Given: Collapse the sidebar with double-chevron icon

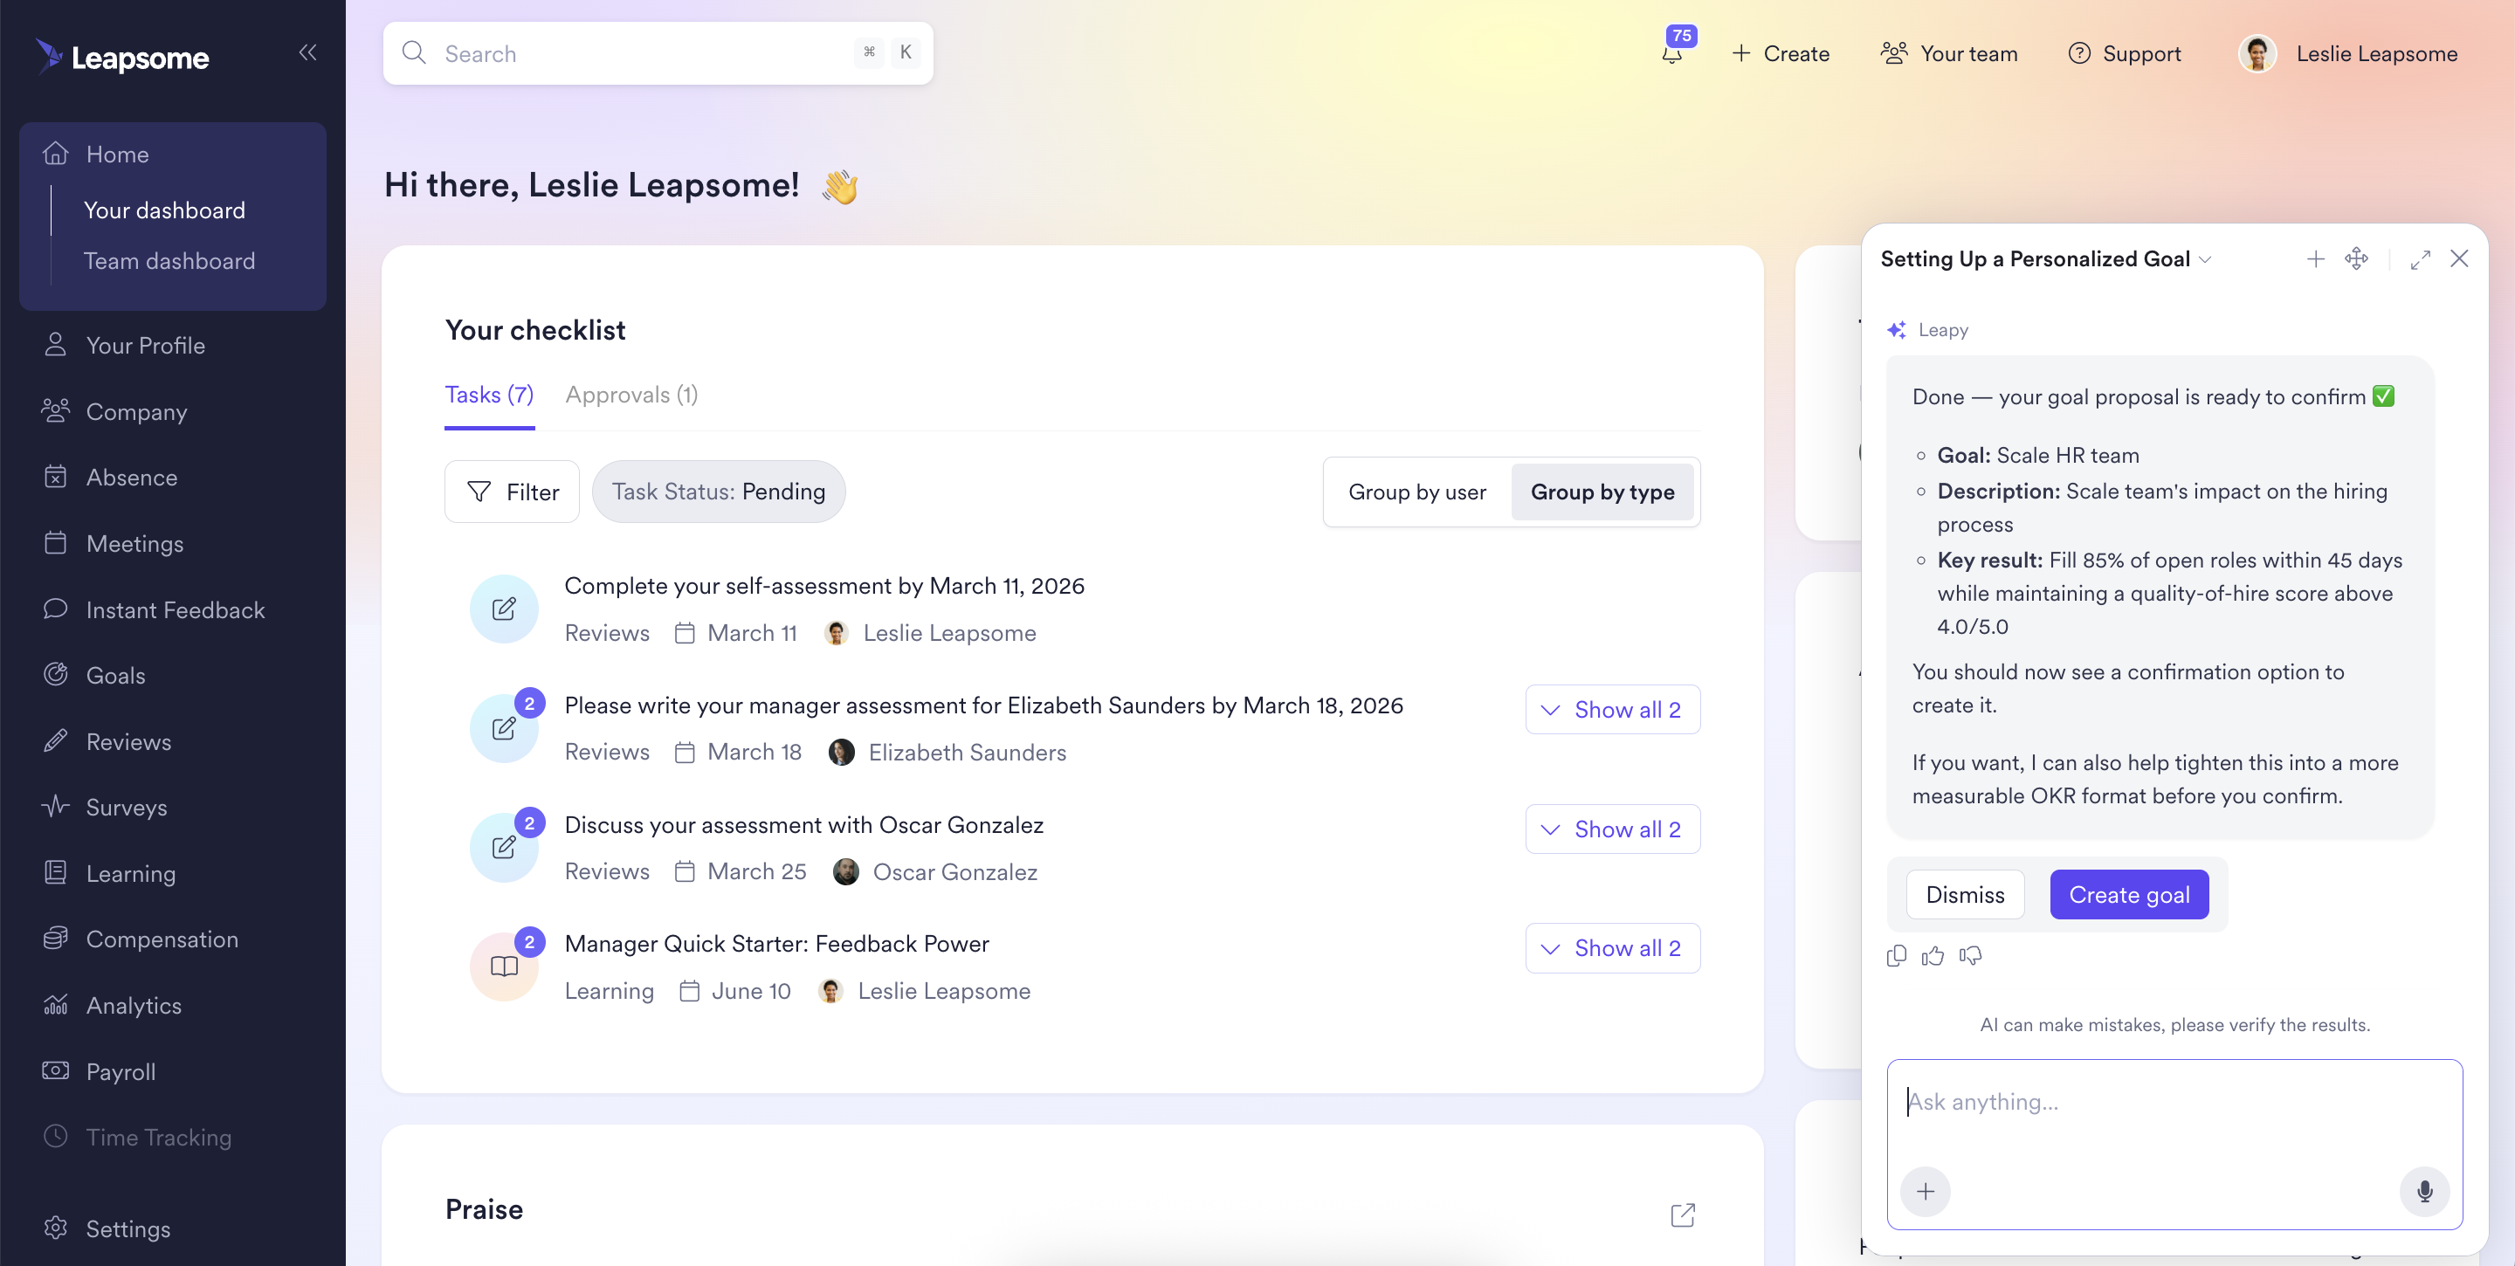Looking at the screenshot, I should tap(307, 52).
